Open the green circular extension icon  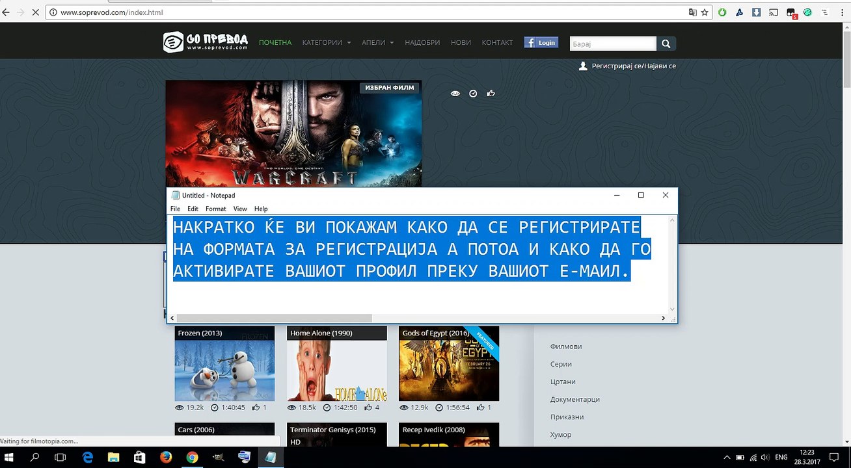[722, 12]
